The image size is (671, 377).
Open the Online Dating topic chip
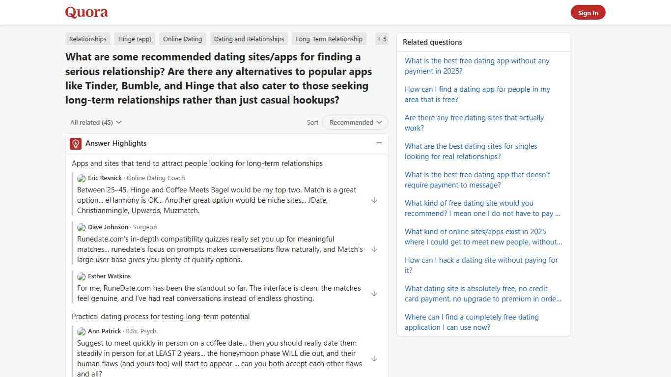pyautogui.click(x=182, y=39)
